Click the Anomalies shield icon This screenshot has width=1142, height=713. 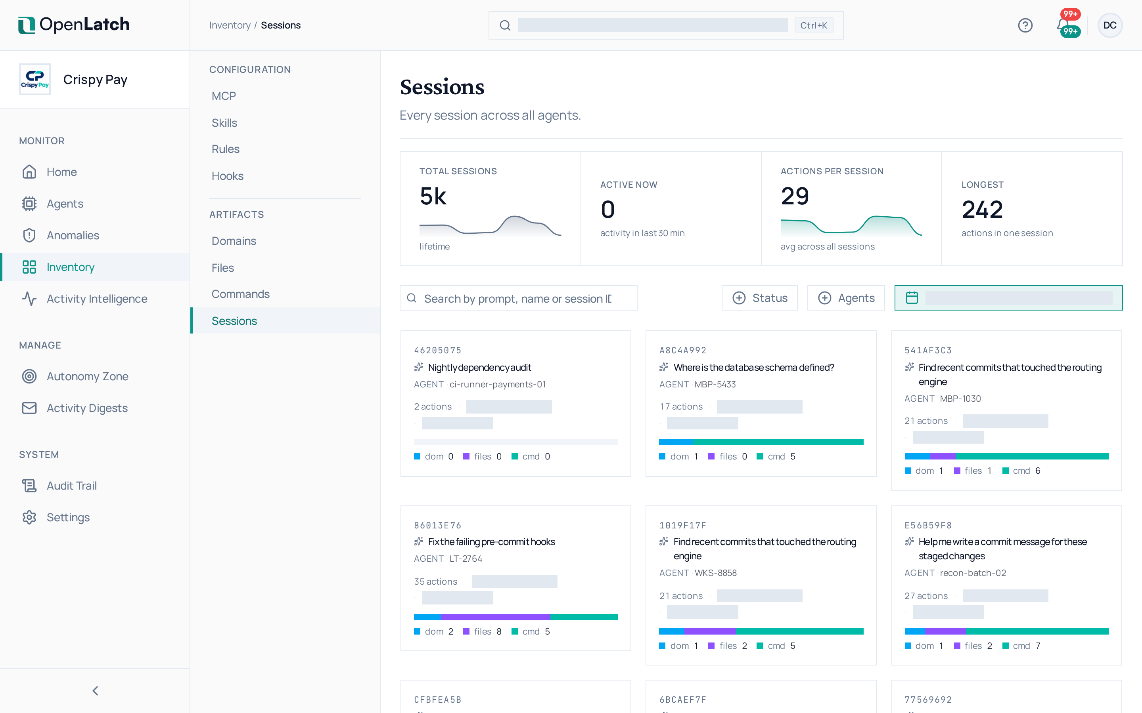point(29,235)
